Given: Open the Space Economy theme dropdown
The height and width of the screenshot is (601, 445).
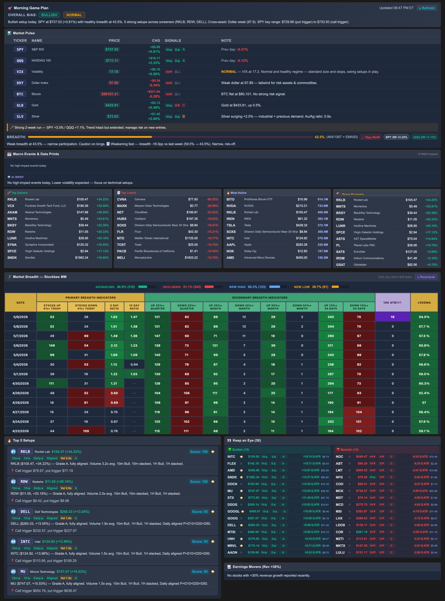Looking at the screenshot, I should (x=389, y=193).
